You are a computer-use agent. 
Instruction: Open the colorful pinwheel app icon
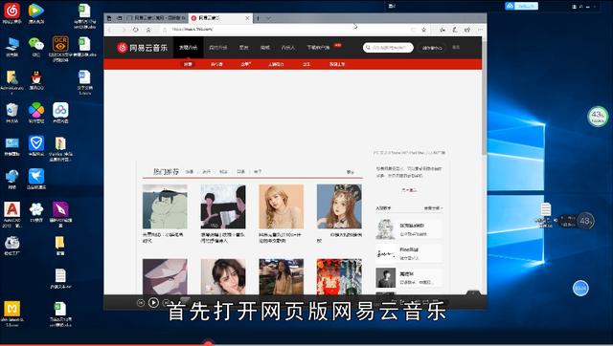point(36,111)
